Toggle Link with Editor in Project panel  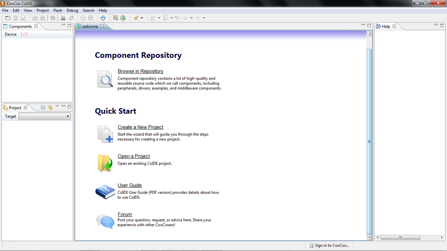50,108
